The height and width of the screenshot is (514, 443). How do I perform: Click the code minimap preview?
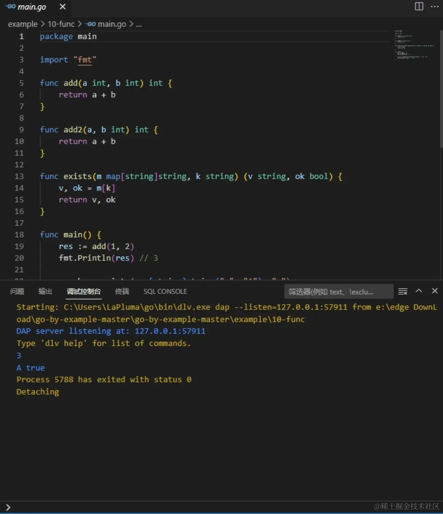(x=415, y=45)
